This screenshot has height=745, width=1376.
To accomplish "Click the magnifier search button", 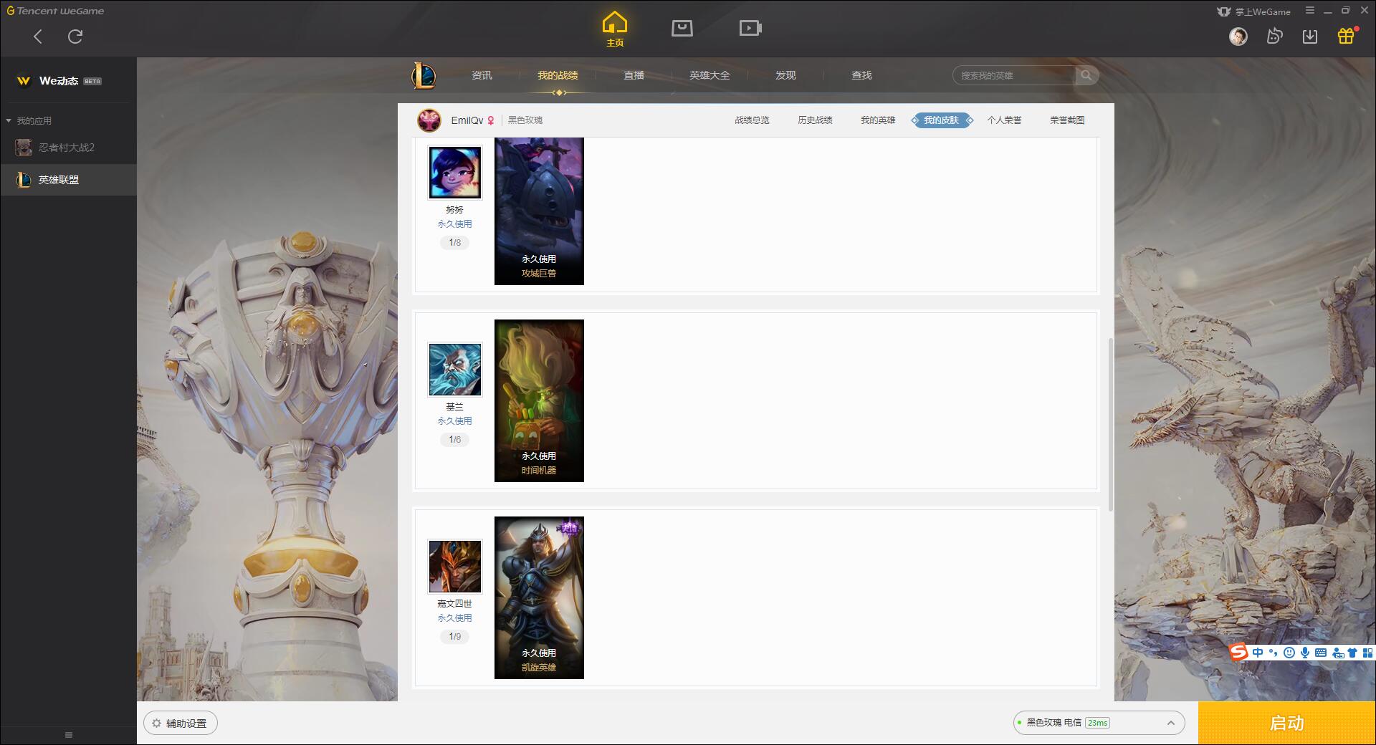I will (x=1086, y=75).
